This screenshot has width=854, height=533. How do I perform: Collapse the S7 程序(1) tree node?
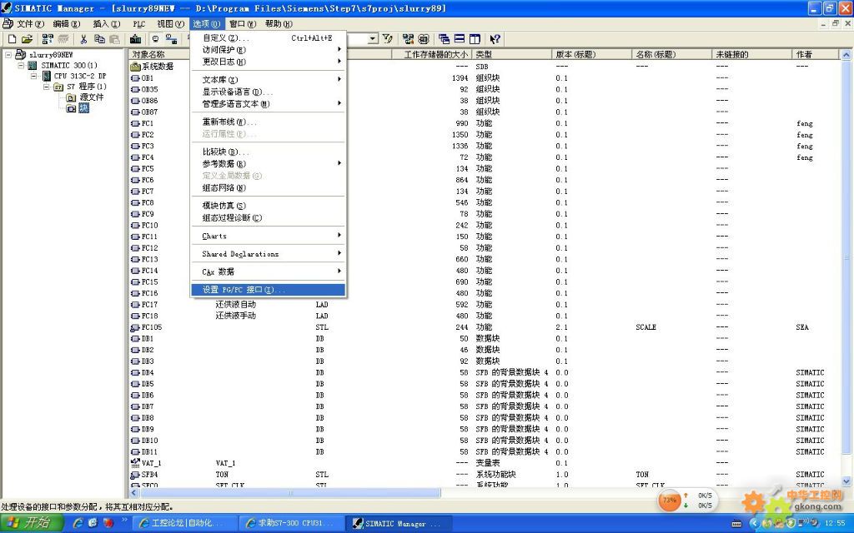click(x=47, y=87)
